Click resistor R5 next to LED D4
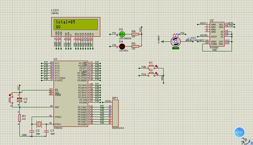The height and width of the screenshot is (145, 253). pyautogui.click(x=135, y=46)
